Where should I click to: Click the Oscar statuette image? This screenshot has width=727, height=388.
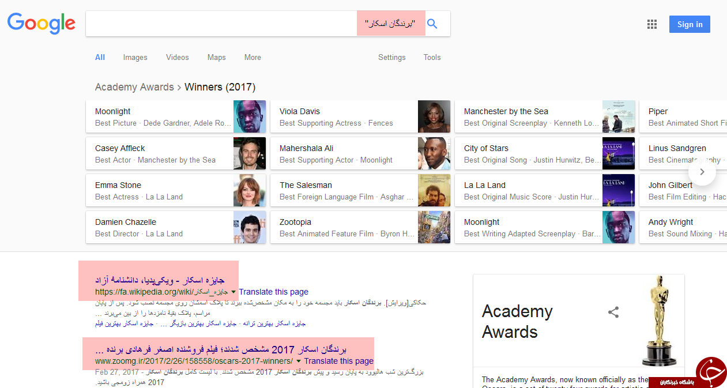coord(660,320)
